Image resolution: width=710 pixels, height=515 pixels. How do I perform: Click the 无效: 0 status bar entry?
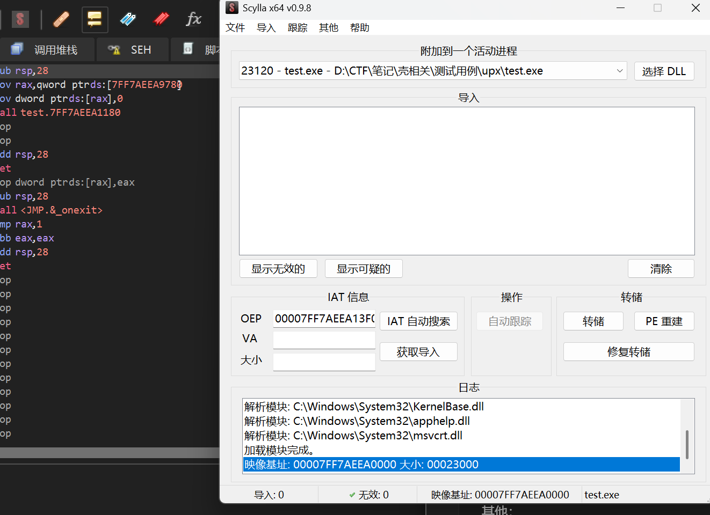[x=368, y=495]
